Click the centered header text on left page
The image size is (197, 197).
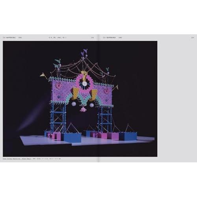click(58, 37)
